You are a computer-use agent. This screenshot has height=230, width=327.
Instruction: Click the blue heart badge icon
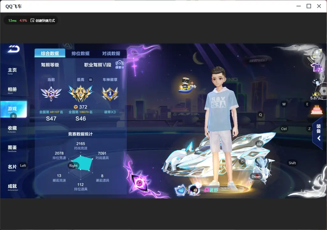(180, 190)
